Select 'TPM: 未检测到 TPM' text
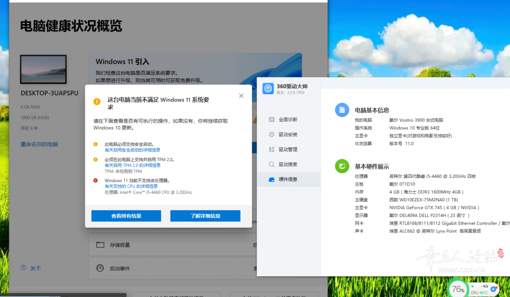510x297 pixels. pyautogui.click(x=123, y=171)
